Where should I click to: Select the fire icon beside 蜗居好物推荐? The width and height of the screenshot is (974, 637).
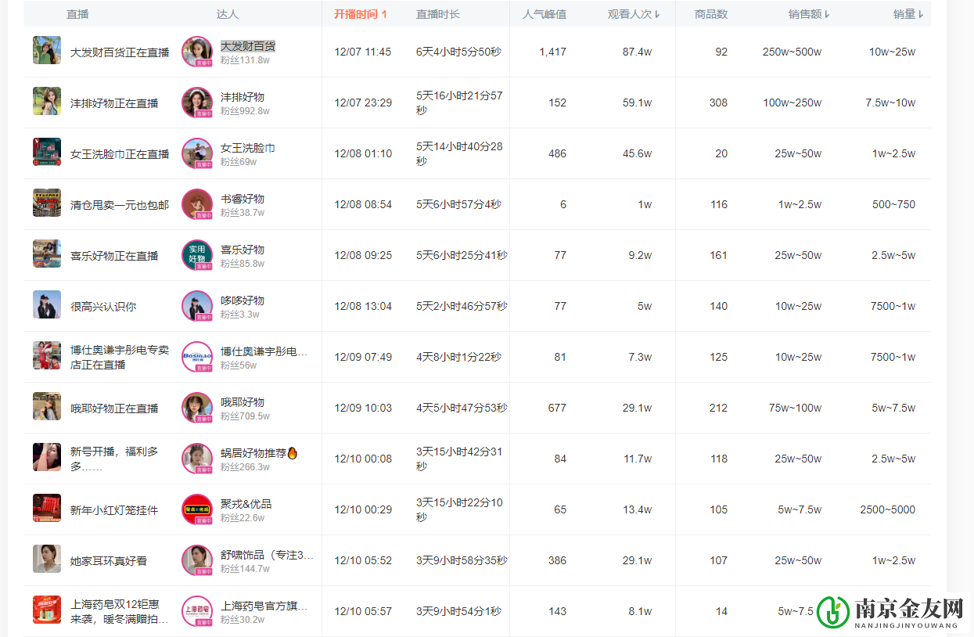(290, 452)
